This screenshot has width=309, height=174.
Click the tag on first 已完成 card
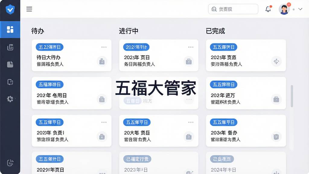[224, 47]
